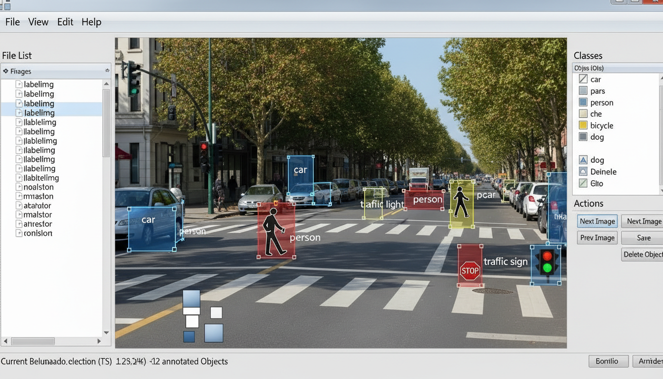Click the Bonilio button
This screenshot has height=379, width=663.
[609, 361]
